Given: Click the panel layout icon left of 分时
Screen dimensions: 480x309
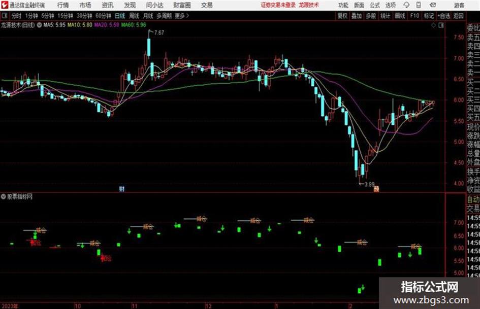Looking at the screenshot, I should pos(4,16).
